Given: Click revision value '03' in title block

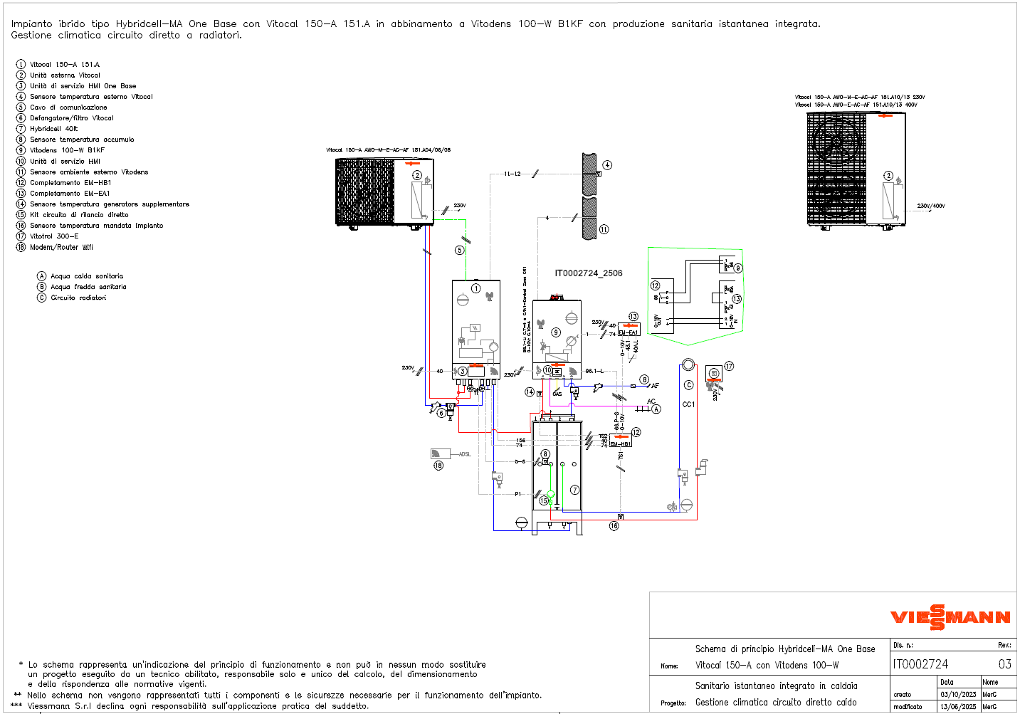Looking at the screenshot, I should coord(1004,664).
